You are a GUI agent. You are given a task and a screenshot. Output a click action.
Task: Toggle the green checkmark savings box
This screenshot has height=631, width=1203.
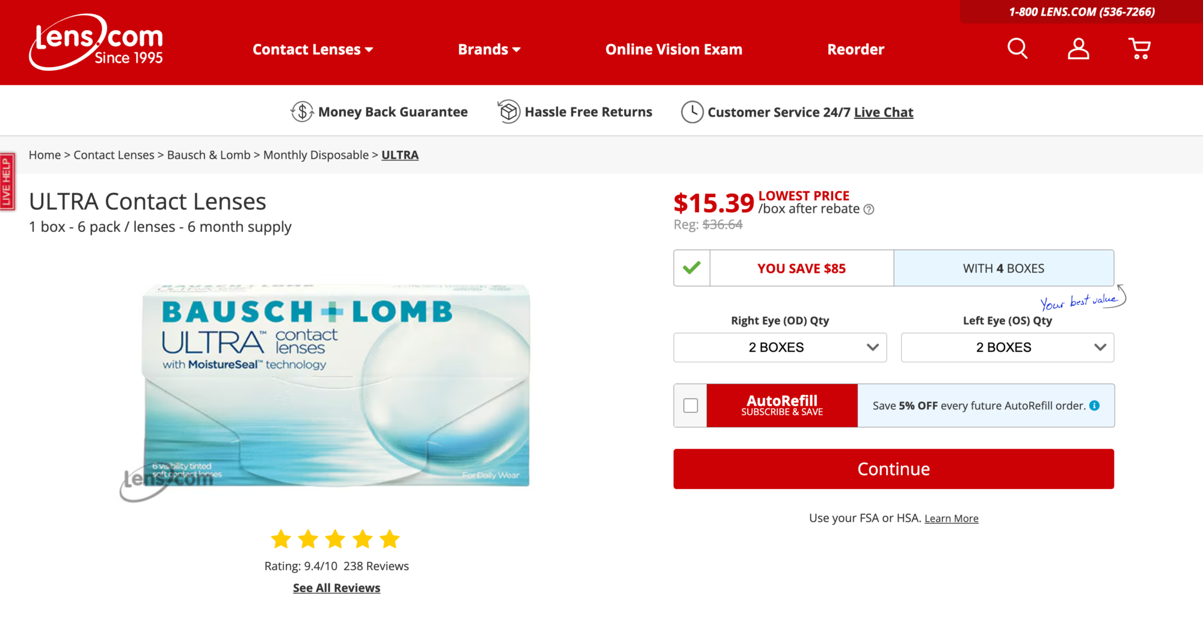(x=692, y=268)
